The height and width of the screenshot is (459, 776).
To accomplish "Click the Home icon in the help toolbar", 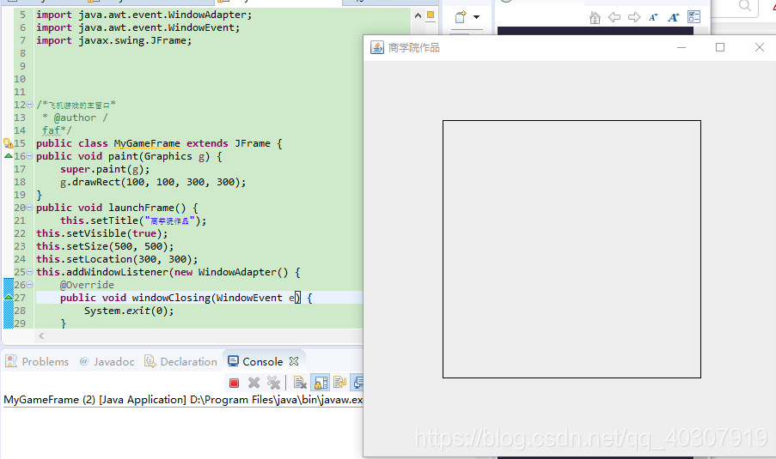I will [x=595, y=18].
